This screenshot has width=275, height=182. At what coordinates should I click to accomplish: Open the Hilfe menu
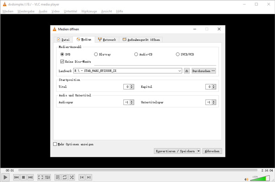tap(120, 11)
